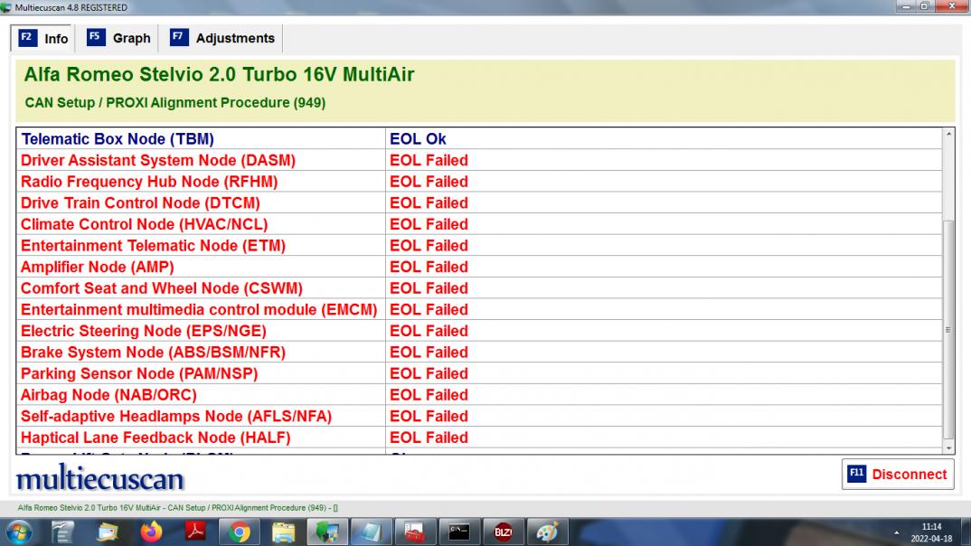Select the Self-adaptive Headlamps Node (AFLS/NFA) row
This screenshot has height=546, width=971.
[x=479, y=417]
